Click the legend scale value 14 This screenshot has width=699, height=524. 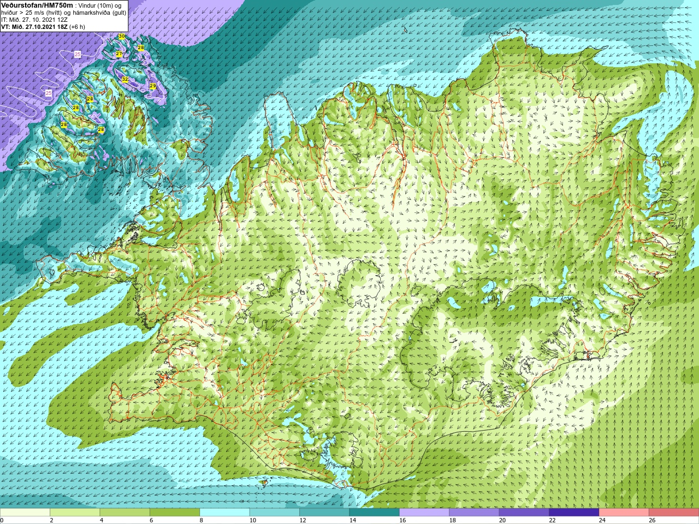(x=353, y=521)
